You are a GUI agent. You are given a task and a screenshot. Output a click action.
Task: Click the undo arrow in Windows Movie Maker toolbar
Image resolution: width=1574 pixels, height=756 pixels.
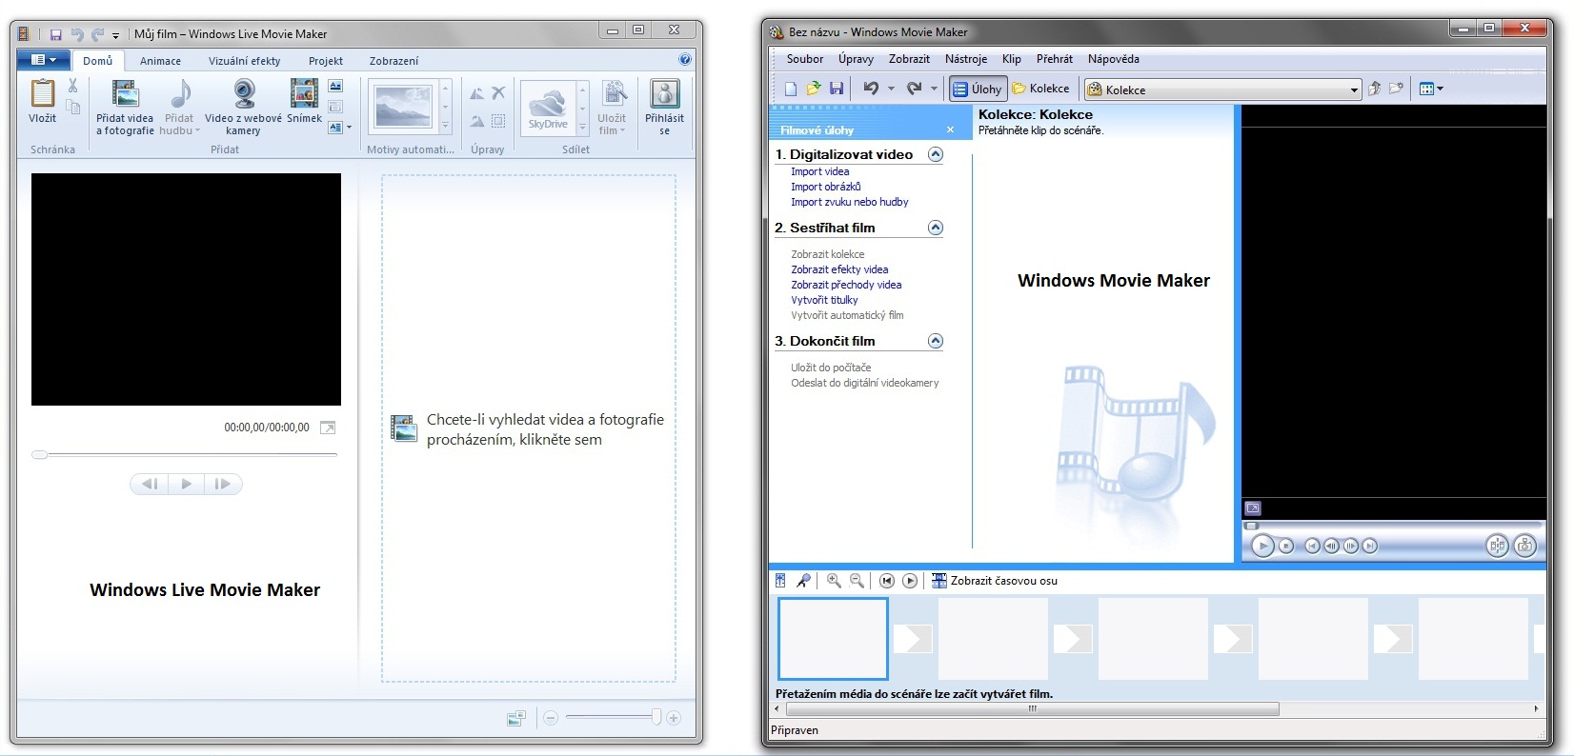[871, 89]
